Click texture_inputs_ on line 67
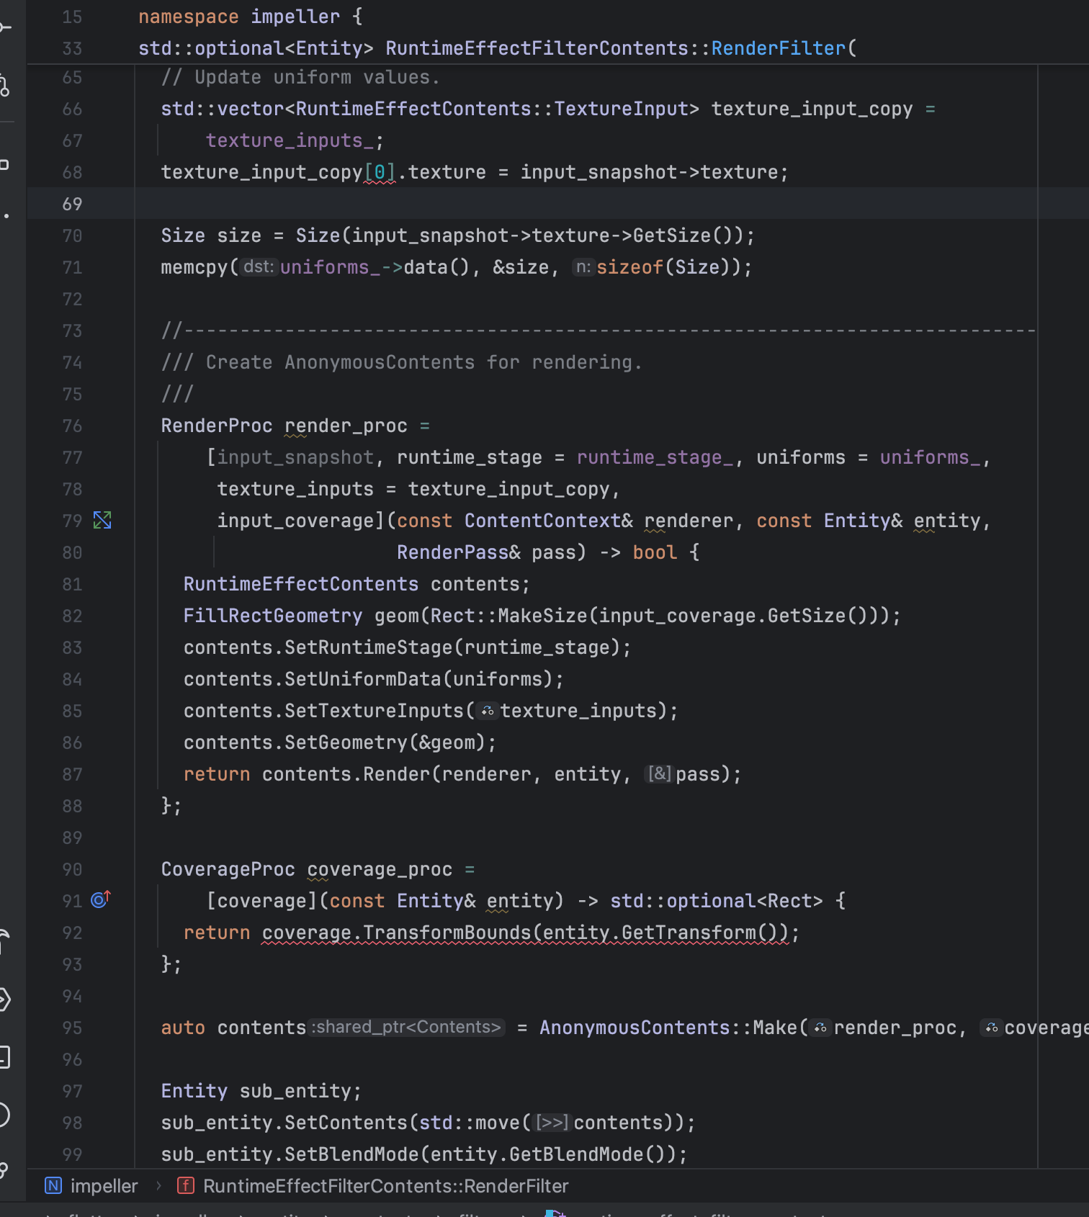1089x1217 pixels. point(290,140)
